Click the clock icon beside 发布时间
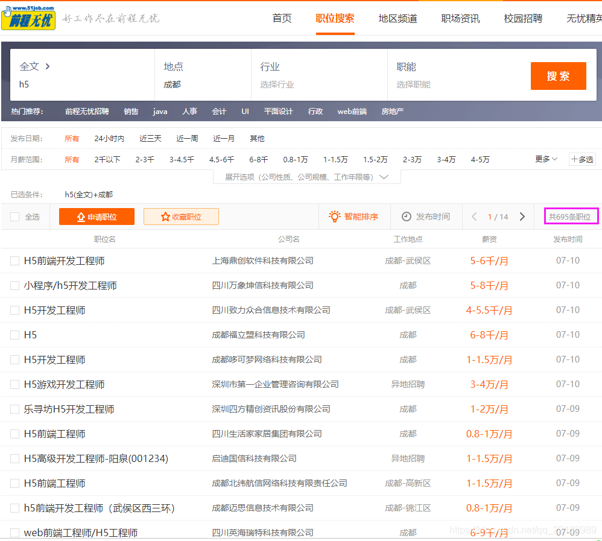This screenshot has height=541, width=602. point(406,217)
